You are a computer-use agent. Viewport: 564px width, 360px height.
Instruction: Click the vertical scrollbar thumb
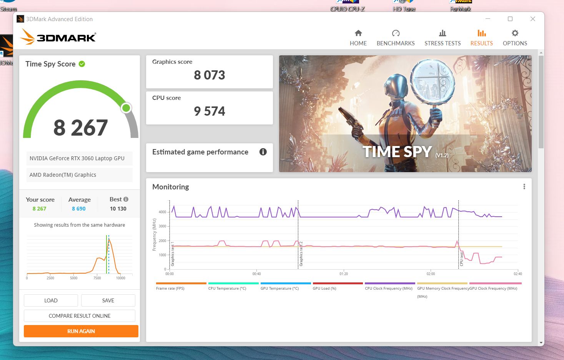click(541, 102)
